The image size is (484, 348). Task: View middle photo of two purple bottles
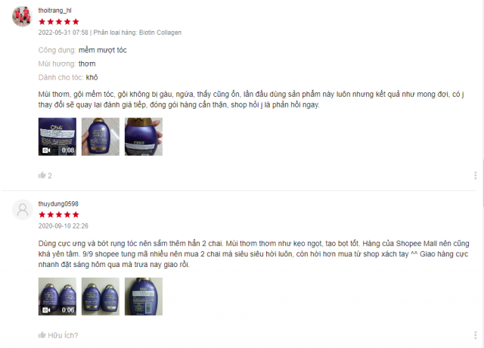(x=101, y=297)
